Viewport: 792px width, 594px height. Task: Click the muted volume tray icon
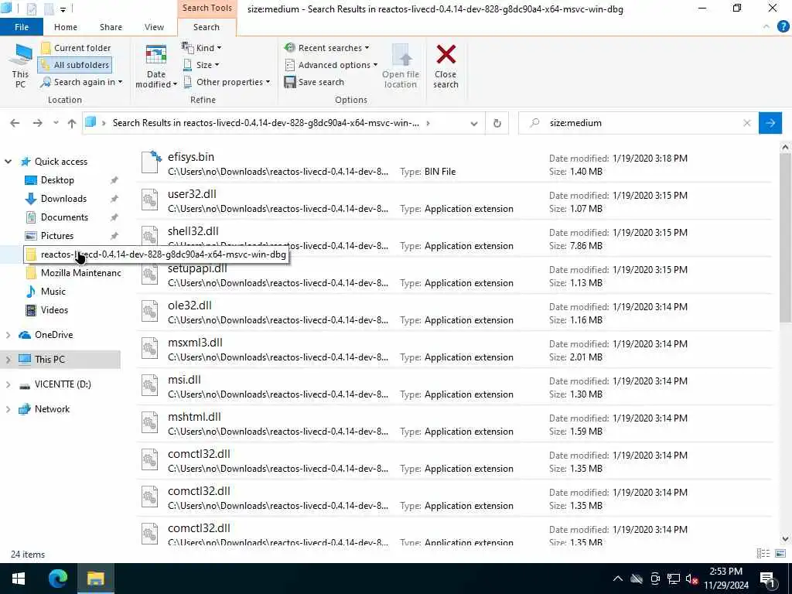click(691, 579)
